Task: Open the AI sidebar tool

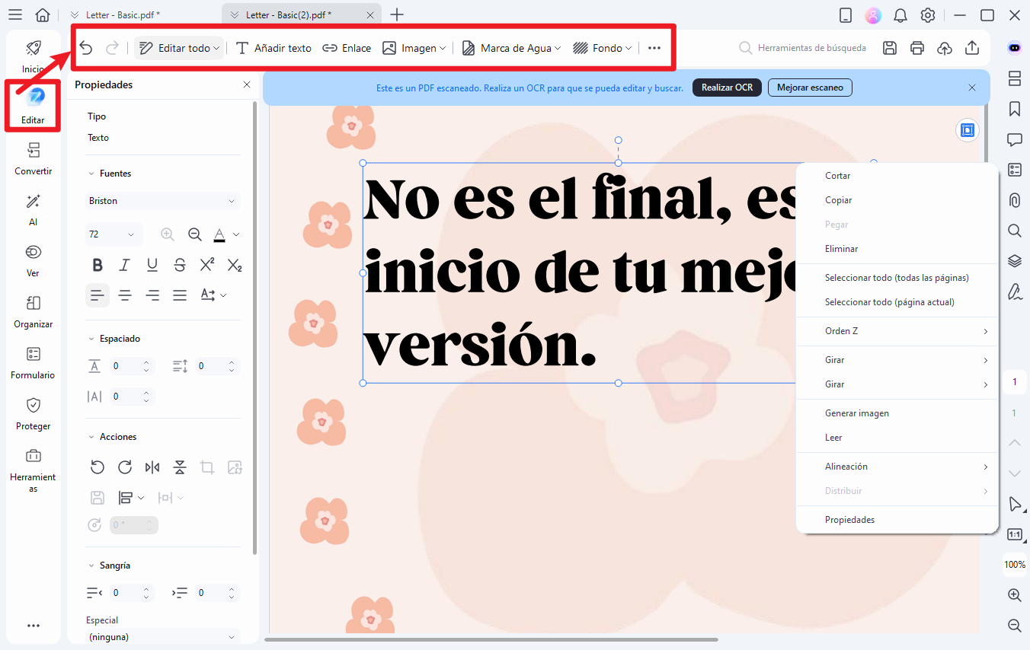Action: coord(33,211)
